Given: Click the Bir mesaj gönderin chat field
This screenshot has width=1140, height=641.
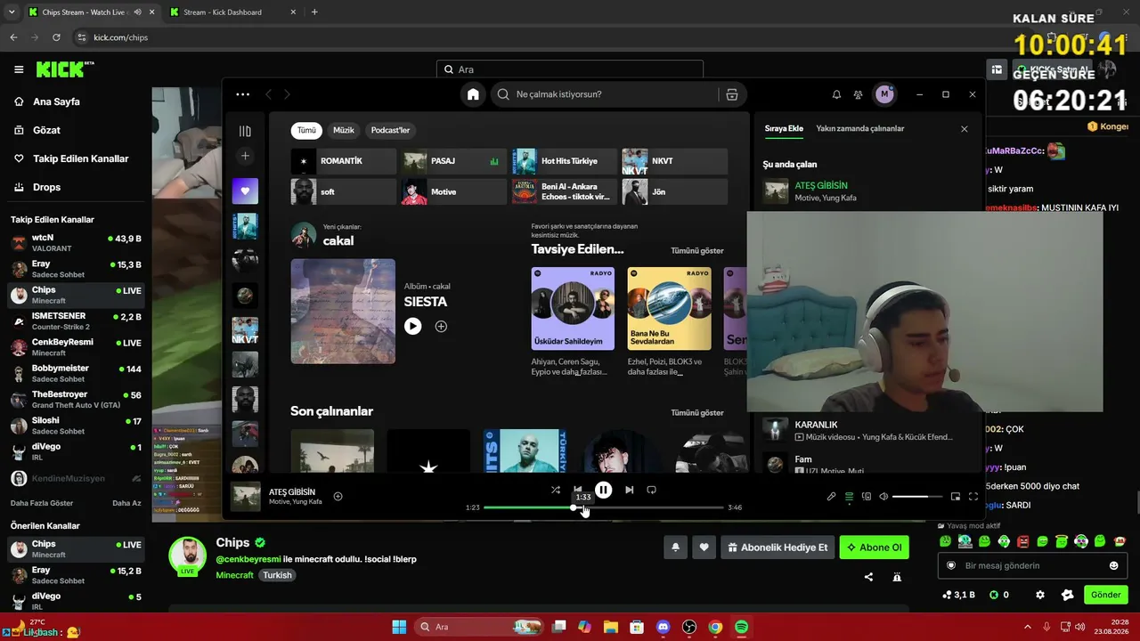Looking at the screenshot, I should click(1033, 565).
